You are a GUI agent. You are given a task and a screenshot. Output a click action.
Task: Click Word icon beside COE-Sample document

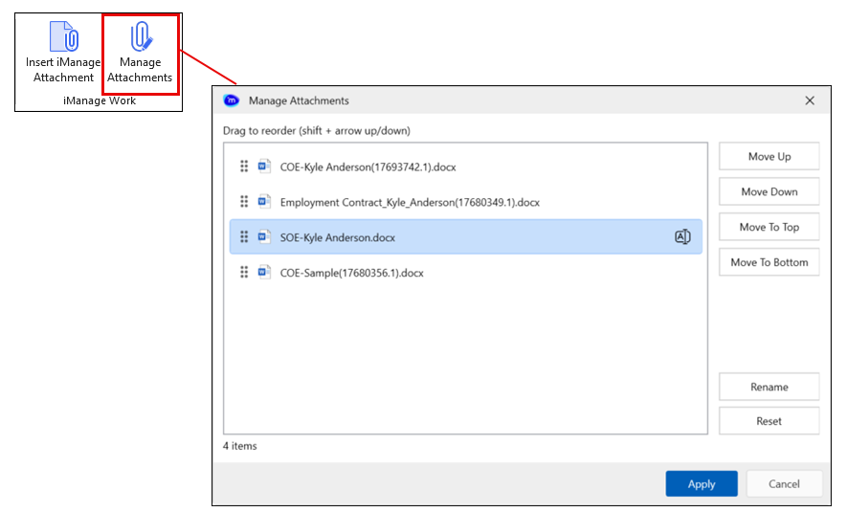click(x=264, y=273)
